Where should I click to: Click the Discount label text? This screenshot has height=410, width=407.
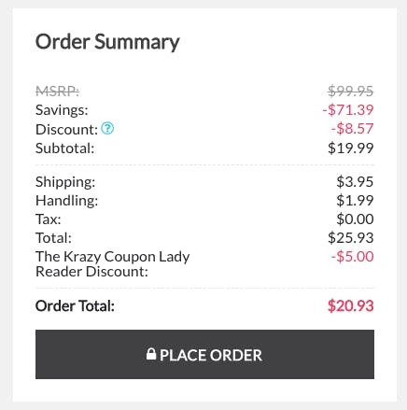(66, 130)
